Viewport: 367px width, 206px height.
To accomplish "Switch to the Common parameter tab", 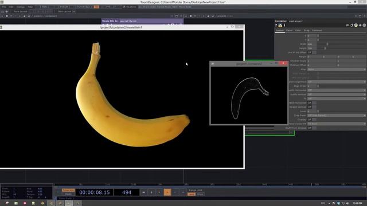I will pyautogui.click(x=317, y=30).
